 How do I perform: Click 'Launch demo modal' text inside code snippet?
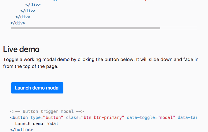[37, 124]
